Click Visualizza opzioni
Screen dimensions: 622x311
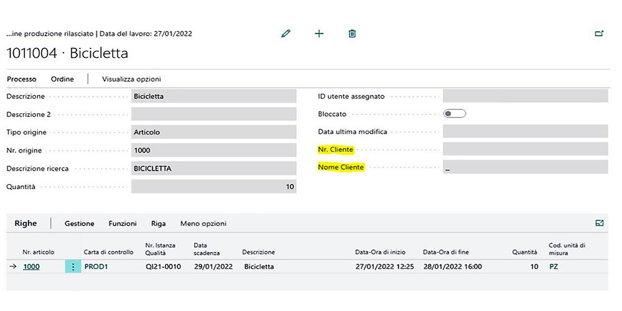[131, 79]
